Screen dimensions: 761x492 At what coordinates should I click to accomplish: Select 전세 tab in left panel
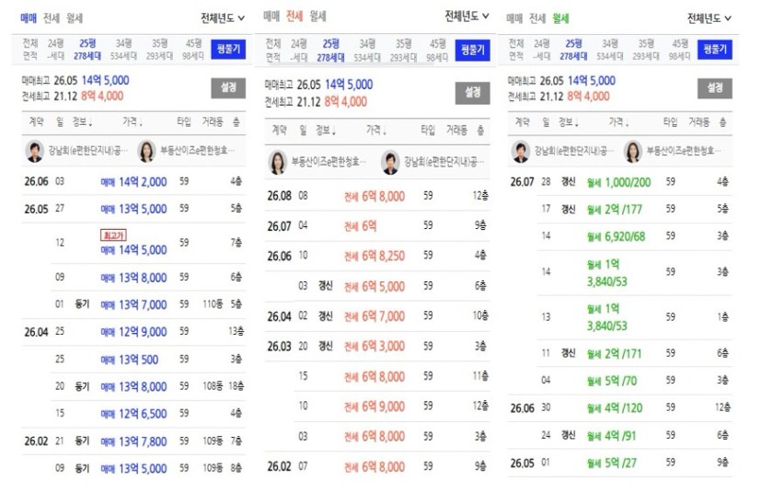pos(52,18)
